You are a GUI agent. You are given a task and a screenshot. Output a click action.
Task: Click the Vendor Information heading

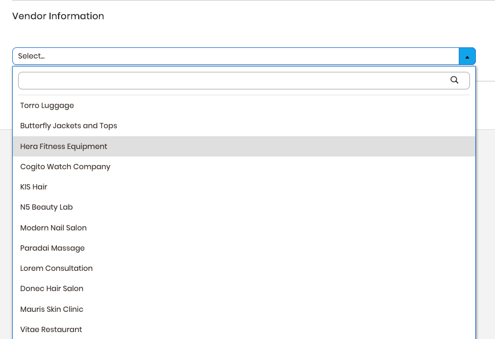pyautogui.click(x=58, y=16)
